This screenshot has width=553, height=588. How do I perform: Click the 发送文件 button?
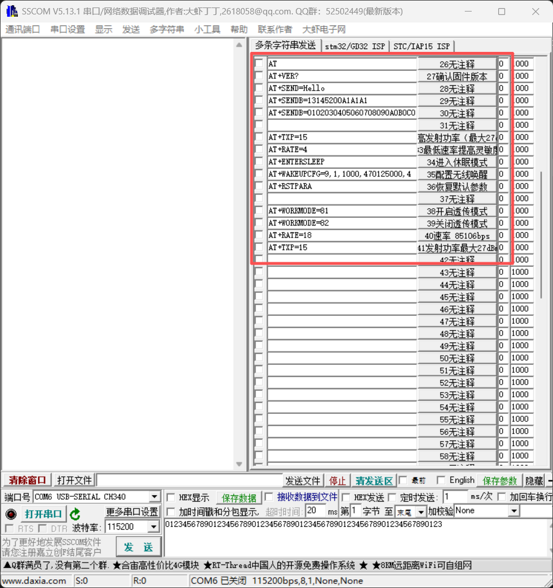tap(303, 480)
